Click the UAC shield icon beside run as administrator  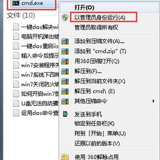coord(65,18)
